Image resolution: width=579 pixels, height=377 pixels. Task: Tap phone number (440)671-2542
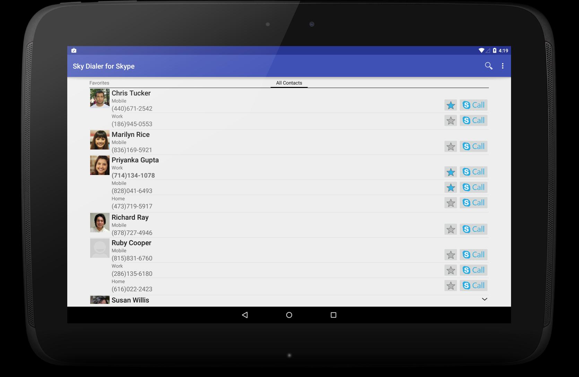pos(132,109)
